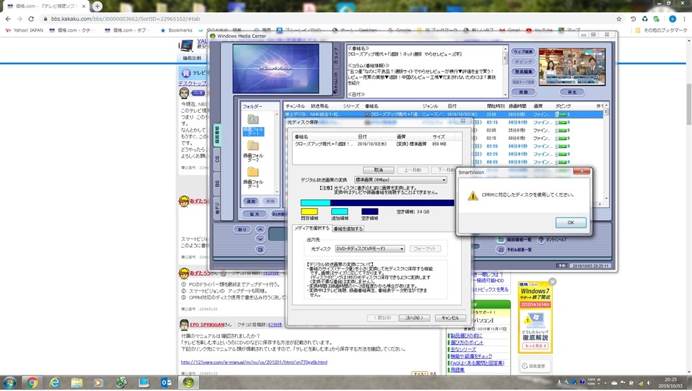
Task: Click the 製品選びの前に sidebar link
Action: [x=467, y=336]
